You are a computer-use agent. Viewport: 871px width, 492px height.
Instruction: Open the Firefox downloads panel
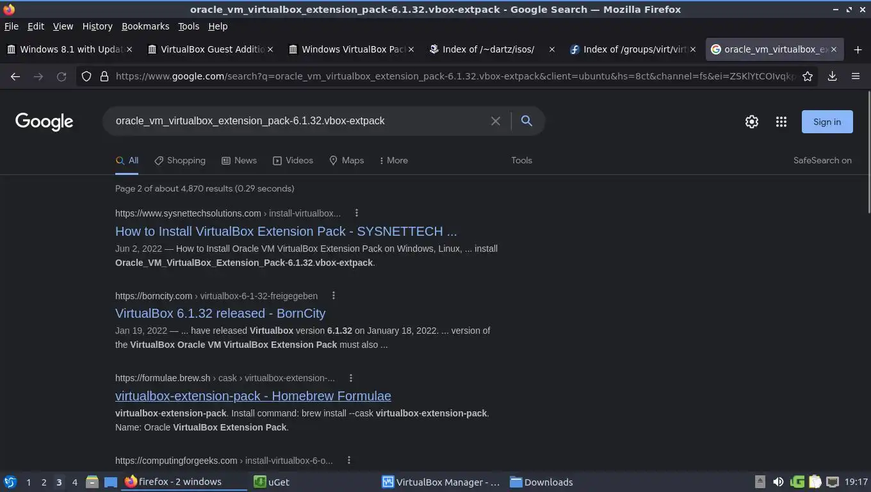tap(832, 76)
